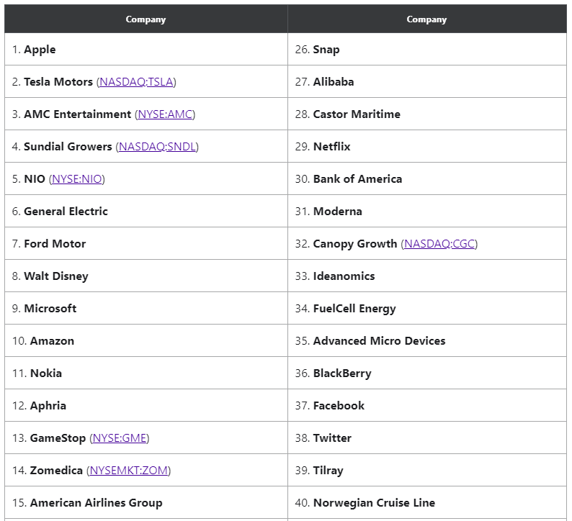Click the bold NIO company name

click(x=35, y=179)
